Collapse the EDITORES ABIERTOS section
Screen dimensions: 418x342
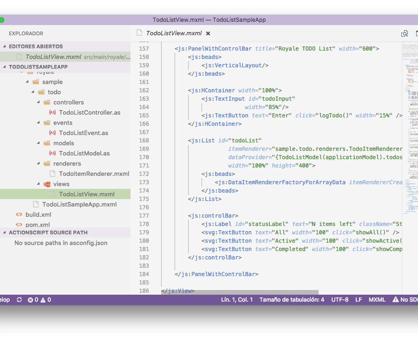(5, 46)
